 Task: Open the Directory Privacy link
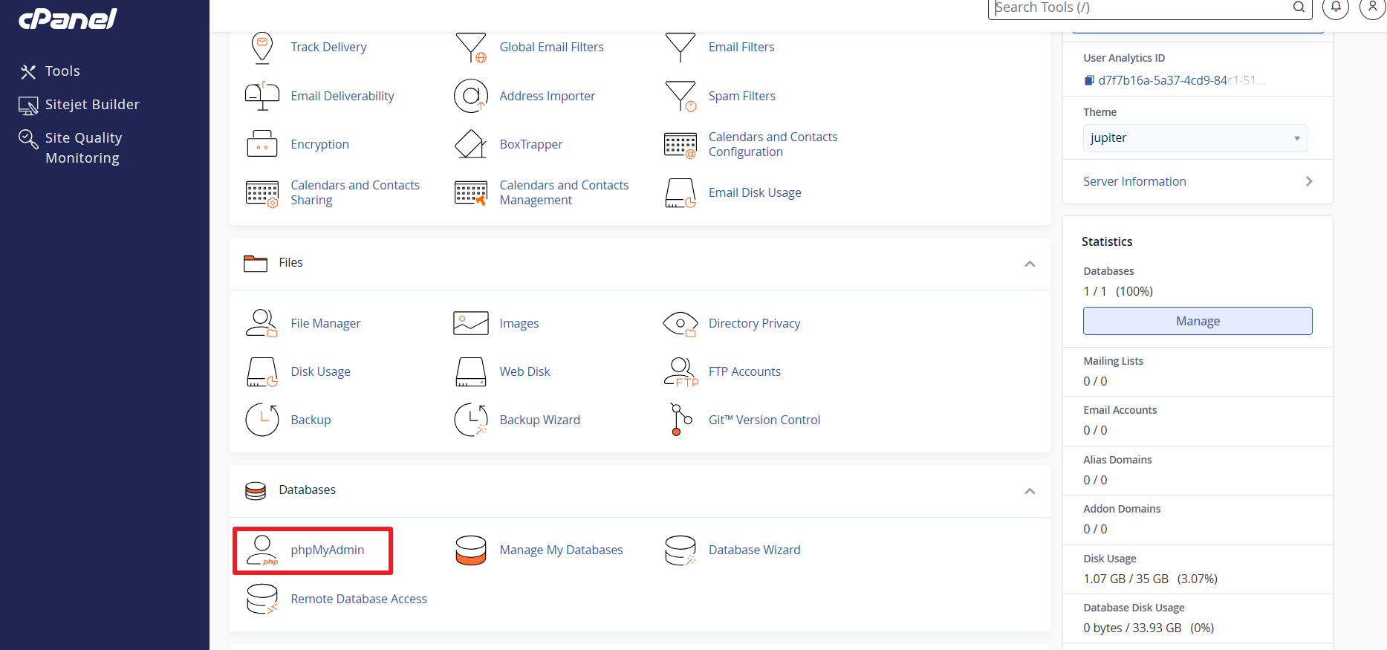click(x=754, y=324)
